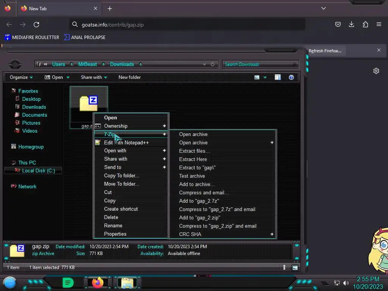Expand Ownership submenu
Image resolution: width=388 pixels, height=291 pixels.
click(131, 126)
